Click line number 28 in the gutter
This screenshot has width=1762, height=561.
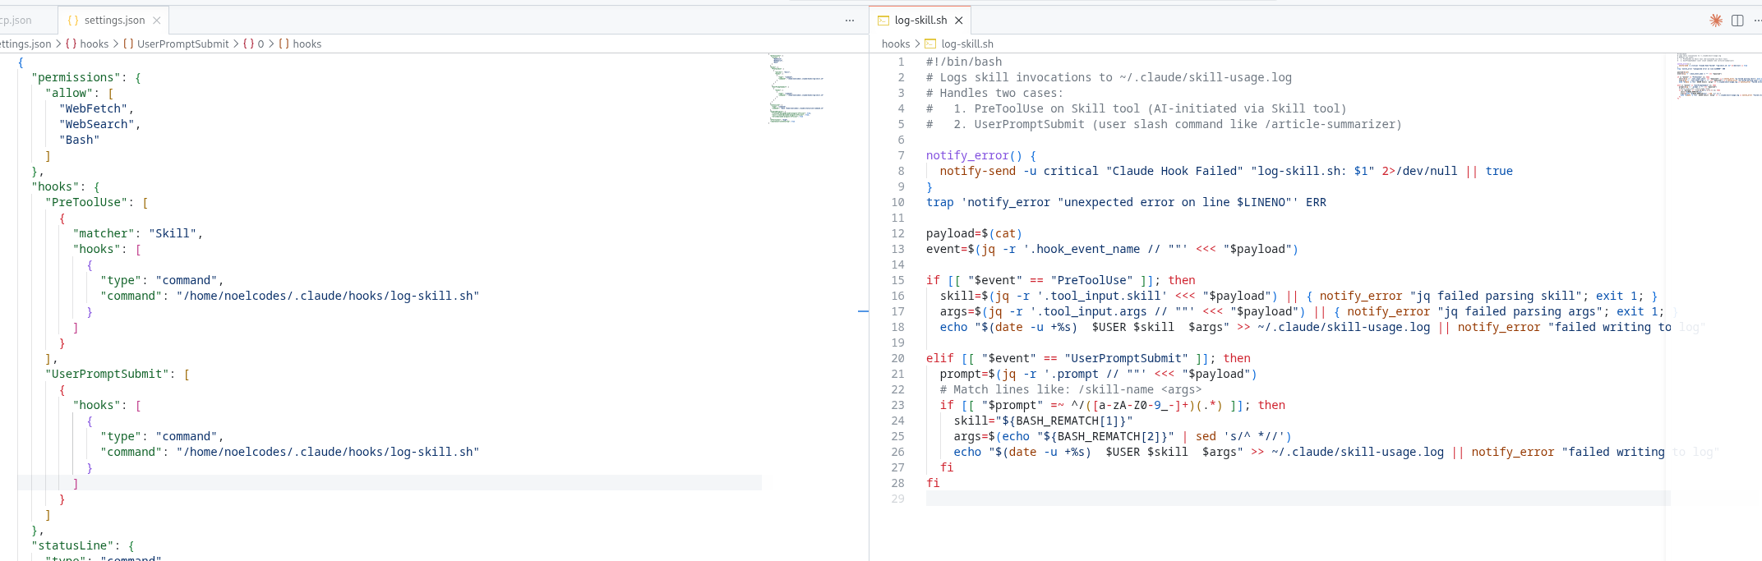pos(897,483)
